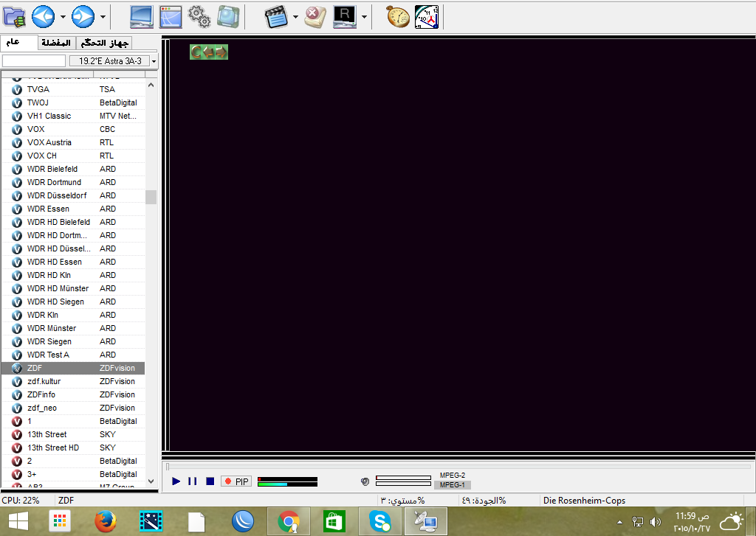Click the black R monitor icon
This screenshot has width=756, height=536.
tap(345, 18)
